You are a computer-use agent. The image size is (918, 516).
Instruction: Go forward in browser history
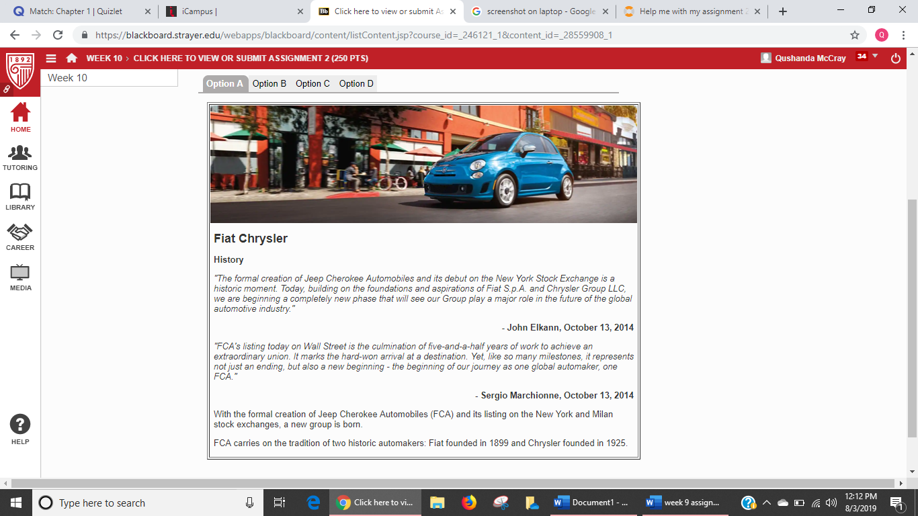pyautogui.click(x=36, y=35)
